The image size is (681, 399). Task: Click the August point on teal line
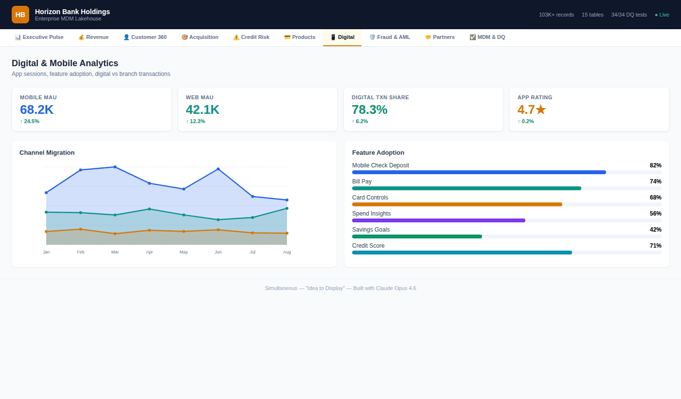[287, 208]
